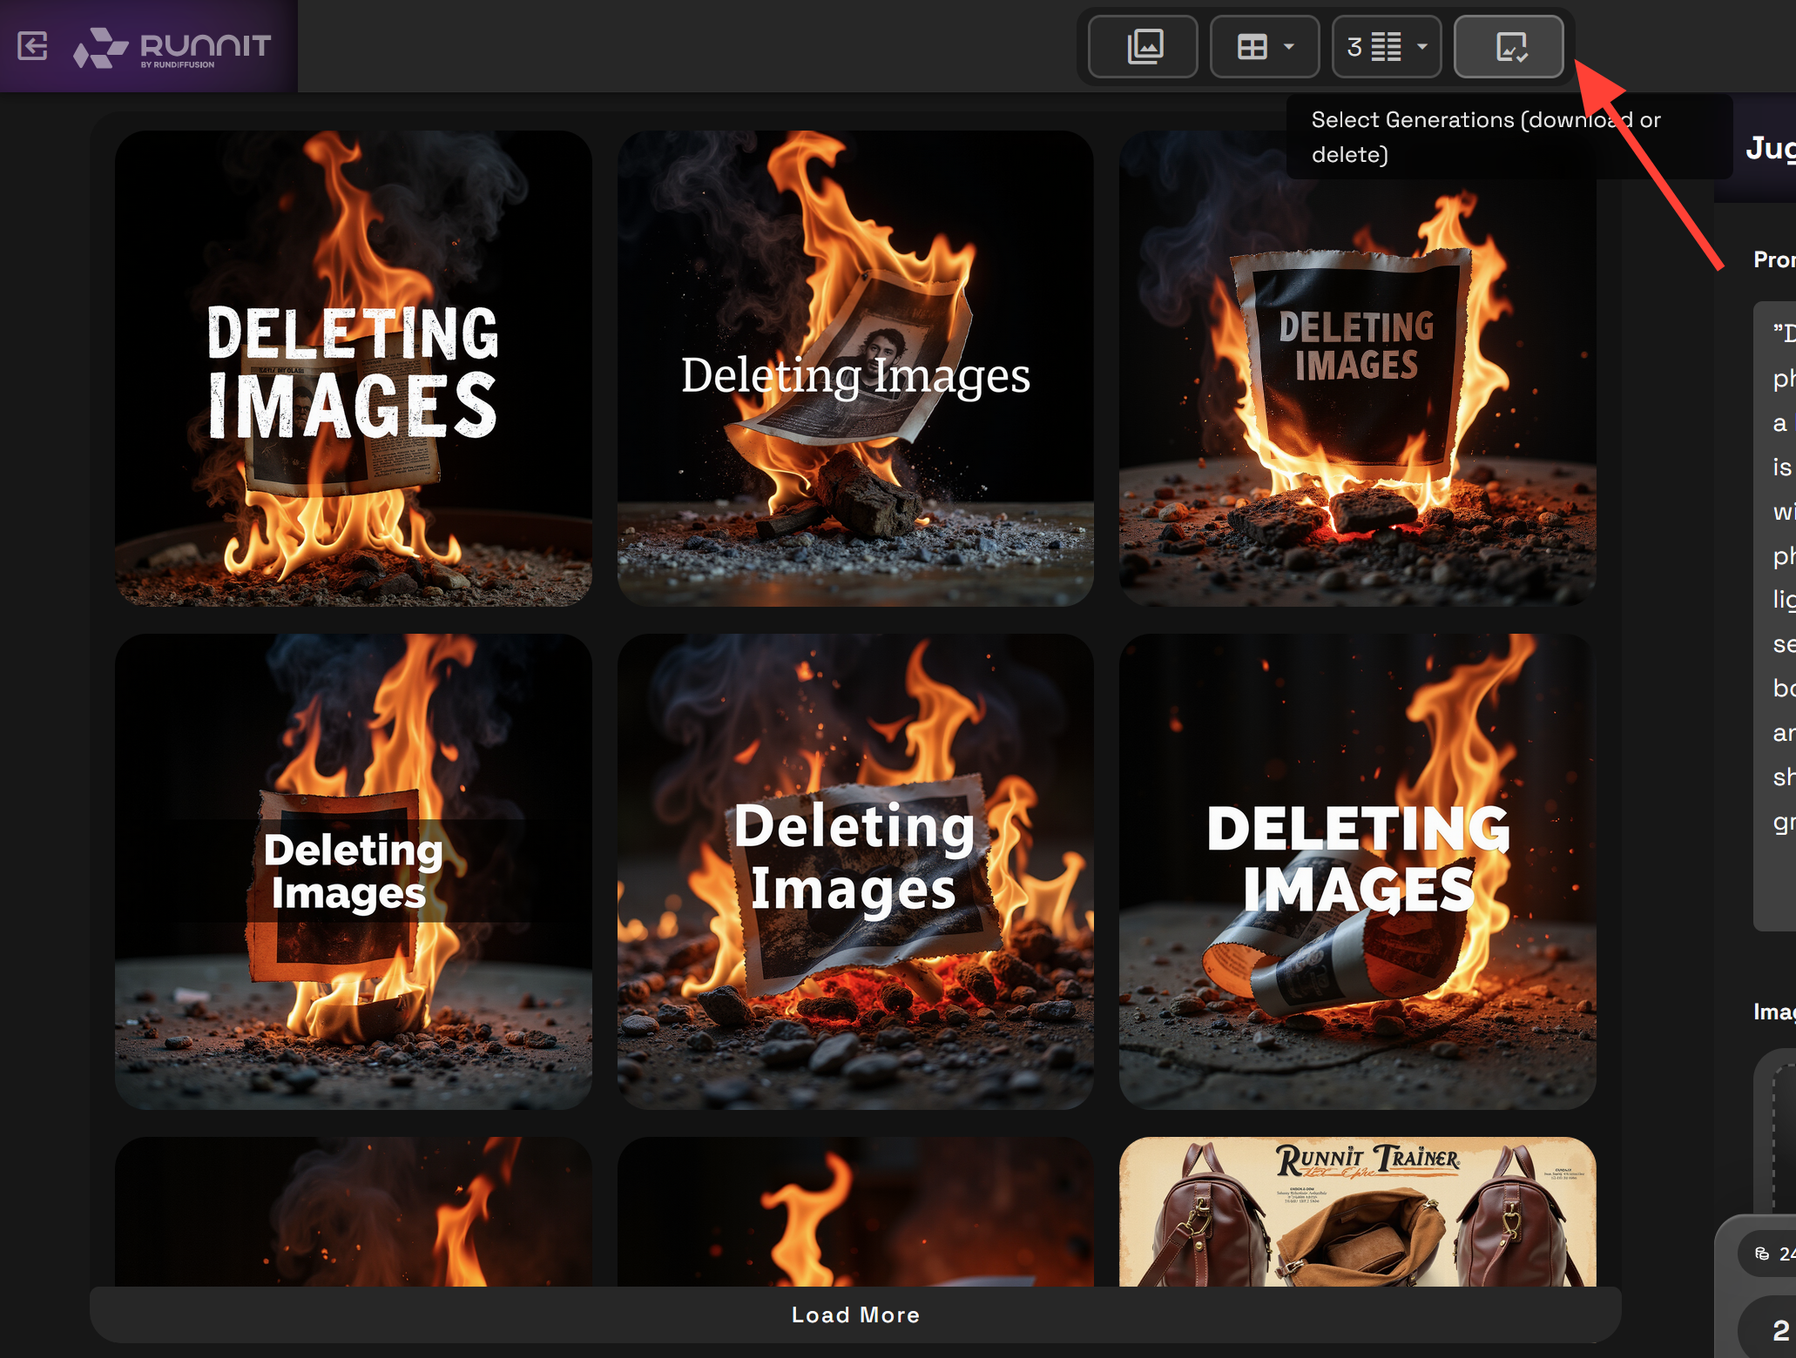Open the curled rolled photo DELETING IMAGES thumbnail
1796x1358 pixels.
(x=1358, y=871)
